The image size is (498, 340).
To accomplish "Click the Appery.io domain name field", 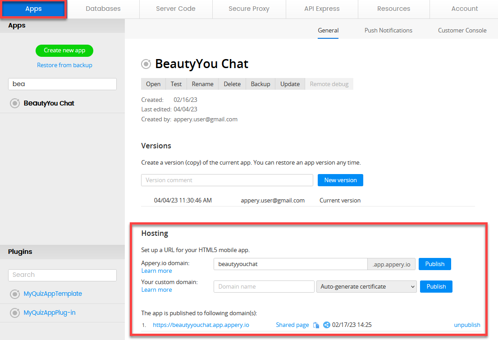I will point(291,264).
